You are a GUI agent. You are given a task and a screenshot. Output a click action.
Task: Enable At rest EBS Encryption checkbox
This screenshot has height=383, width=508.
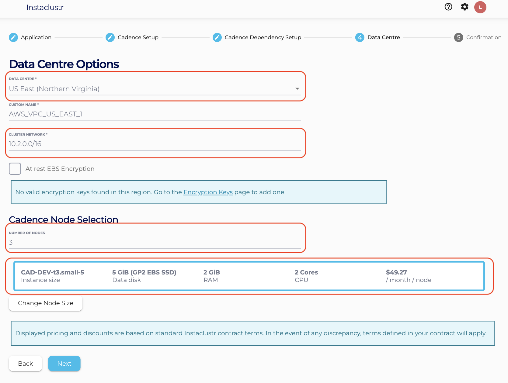pos(15,169)
